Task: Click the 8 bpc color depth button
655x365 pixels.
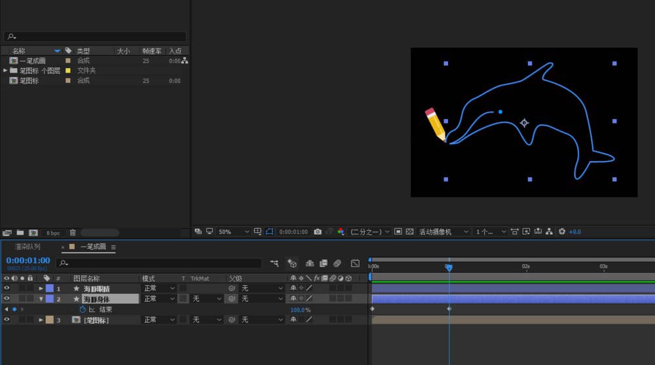Action: (x=52, y=232)
